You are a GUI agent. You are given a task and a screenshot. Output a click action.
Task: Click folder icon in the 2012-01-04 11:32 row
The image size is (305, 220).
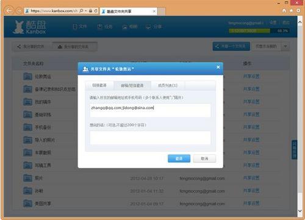click(27, 191)
